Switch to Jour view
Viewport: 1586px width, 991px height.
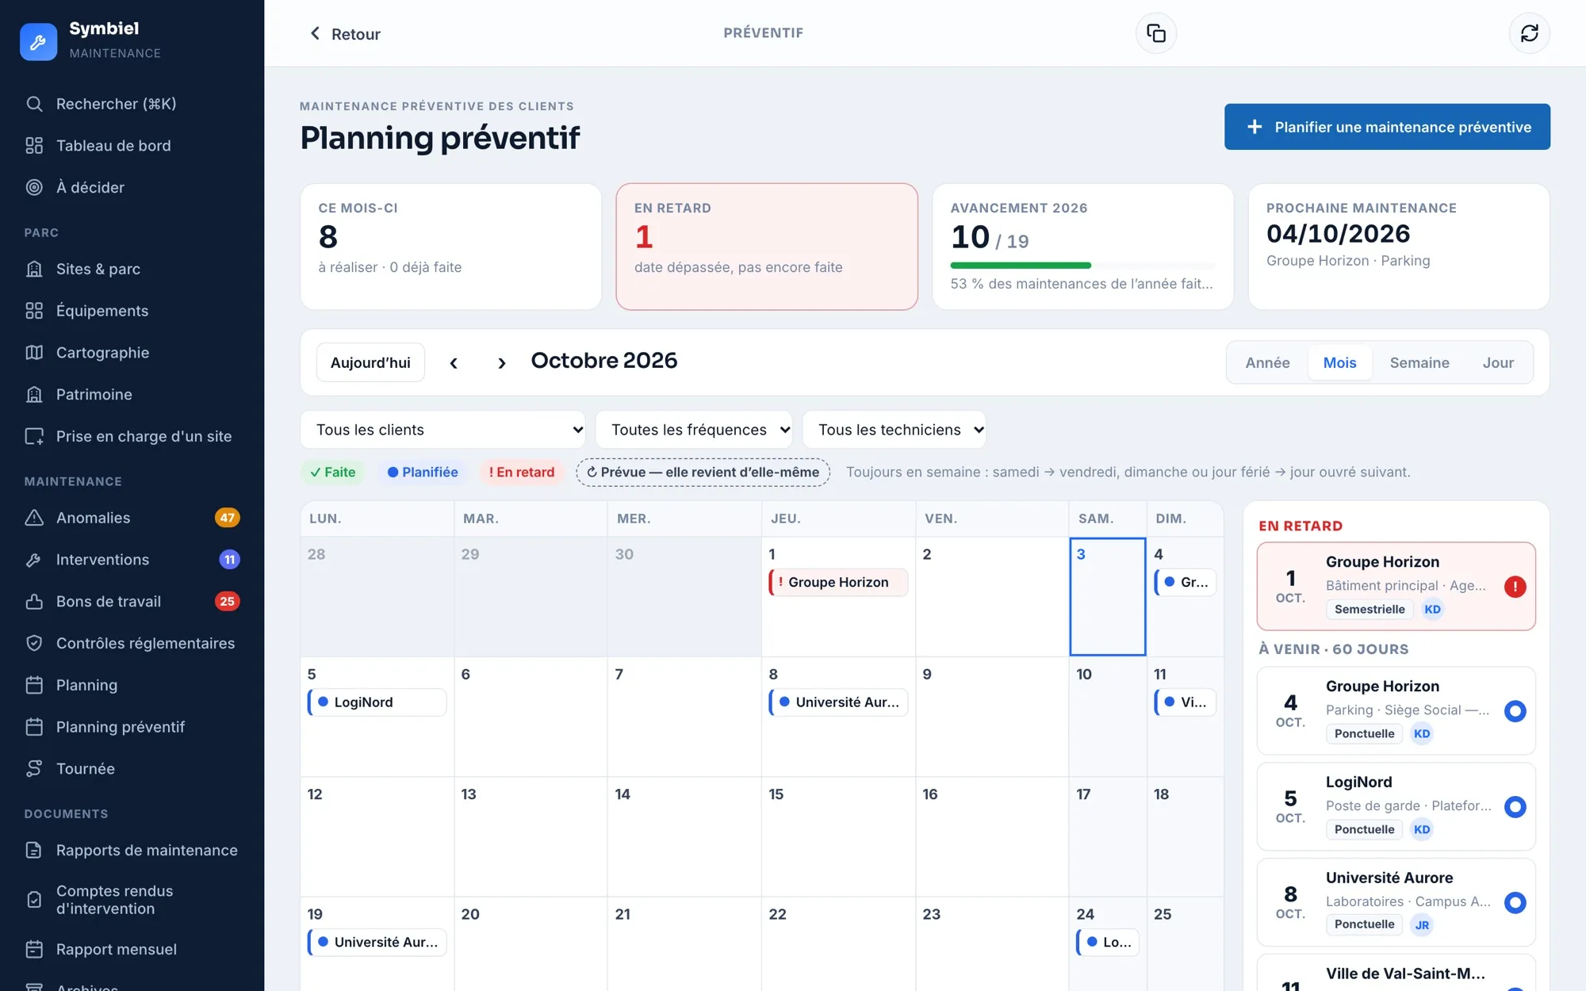[1498, 363]
